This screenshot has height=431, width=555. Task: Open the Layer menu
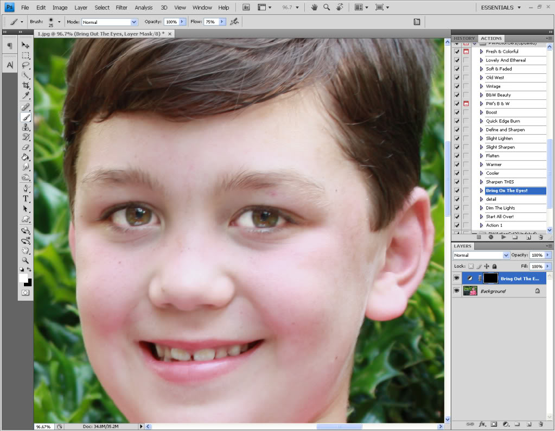point(81,8)
